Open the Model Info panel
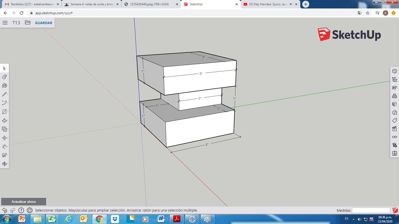Viewport: 399px width, 224px height. [x=394, y=145]
